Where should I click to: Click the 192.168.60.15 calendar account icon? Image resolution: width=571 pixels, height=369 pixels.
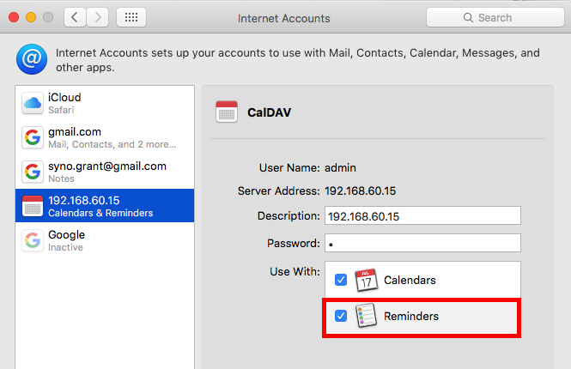33,206
